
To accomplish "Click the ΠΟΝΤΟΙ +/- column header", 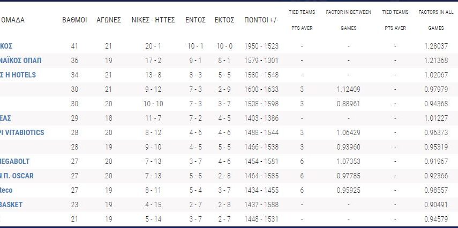I will (261, 20).
